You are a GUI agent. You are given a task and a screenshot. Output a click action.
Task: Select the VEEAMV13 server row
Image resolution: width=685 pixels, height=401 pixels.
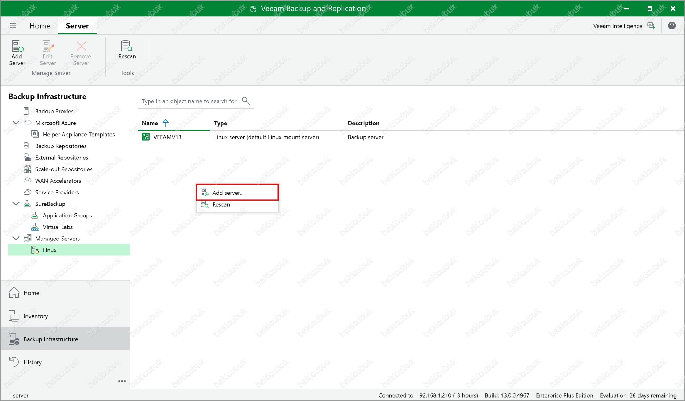tap(167, 137)
